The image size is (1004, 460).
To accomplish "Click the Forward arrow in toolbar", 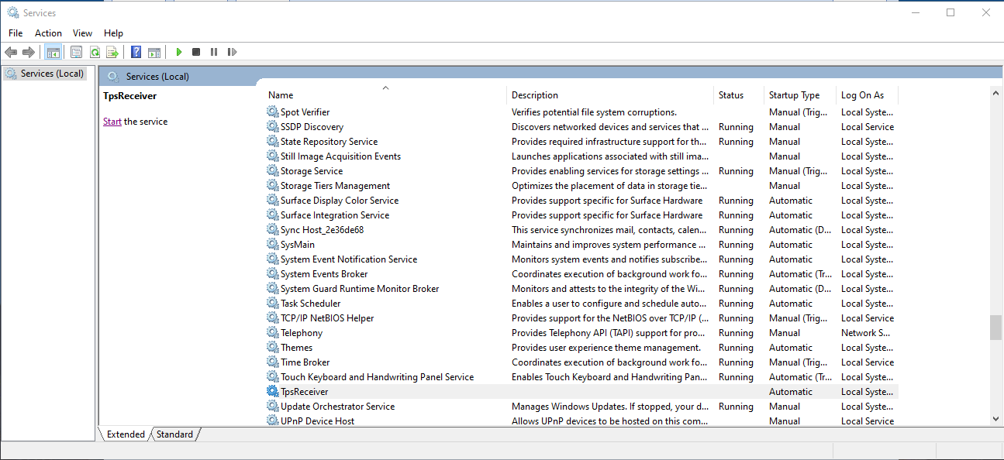I will [29, 52].
